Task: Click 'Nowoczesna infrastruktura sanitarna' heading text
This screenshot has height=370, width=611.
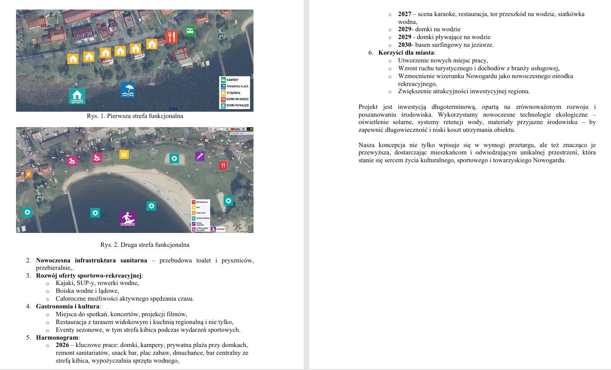Action: [x=91, y=261]
